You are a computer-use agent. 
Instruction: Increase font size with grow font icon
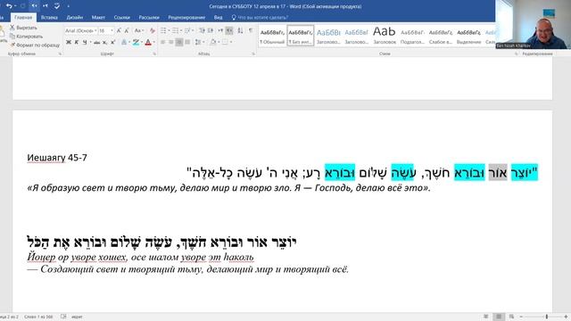pos(119,31)
